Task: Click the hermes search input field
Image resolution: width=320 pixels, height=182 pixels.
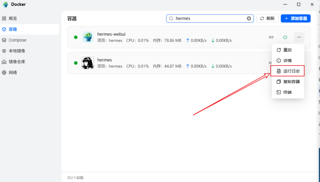Action: 209,18
